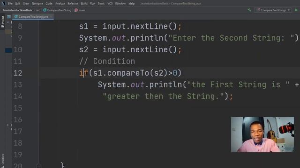Click the IntelliJ IDEA logo icon
The width and height of the screenshot is (300, 168).
(3, 3)
